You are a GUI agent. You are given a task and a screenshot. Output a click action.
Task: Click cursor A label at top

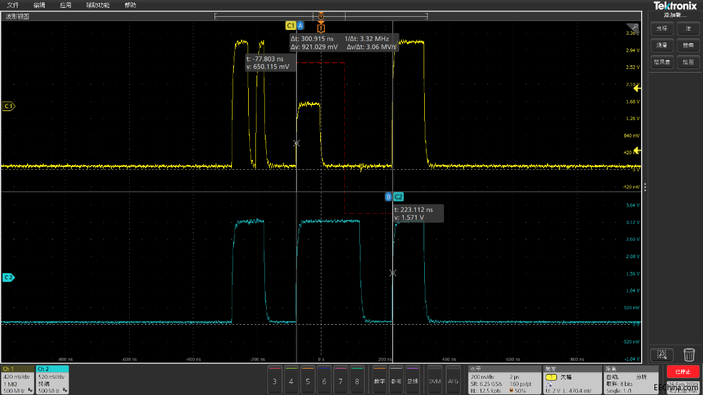coord(300,26)
